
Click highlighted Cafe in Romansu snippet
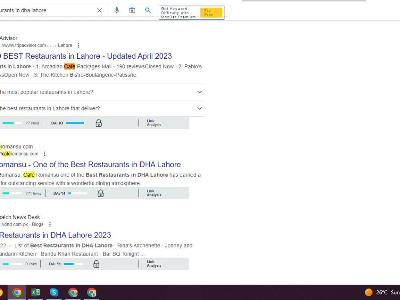29,175
